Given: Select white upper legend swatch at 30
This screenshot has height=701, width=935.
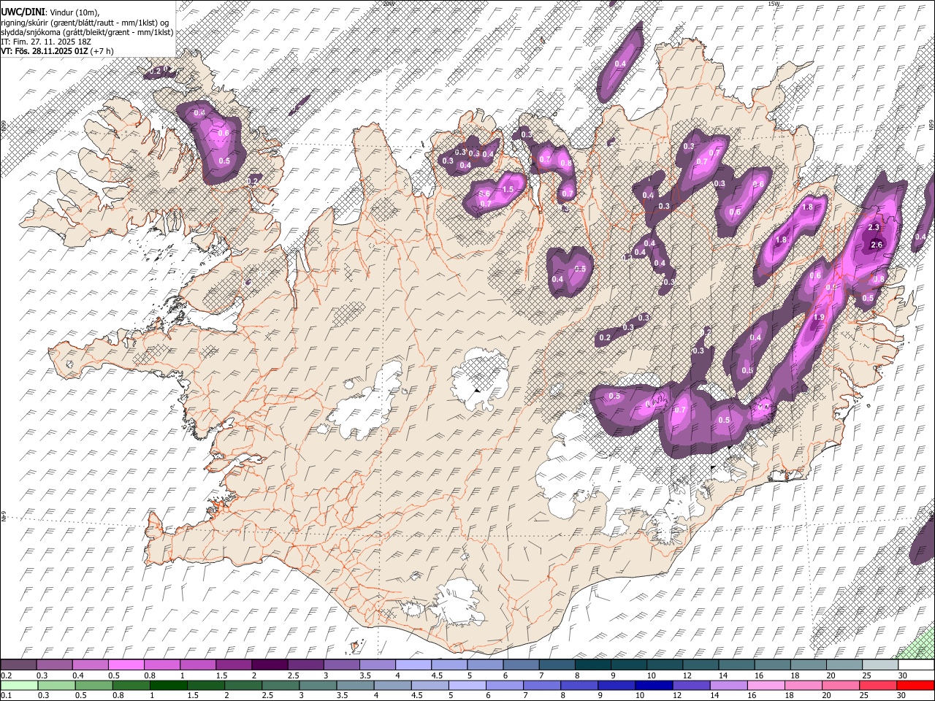Looking at the screenshot, I should pyautogui.click(x=916, y=664).
